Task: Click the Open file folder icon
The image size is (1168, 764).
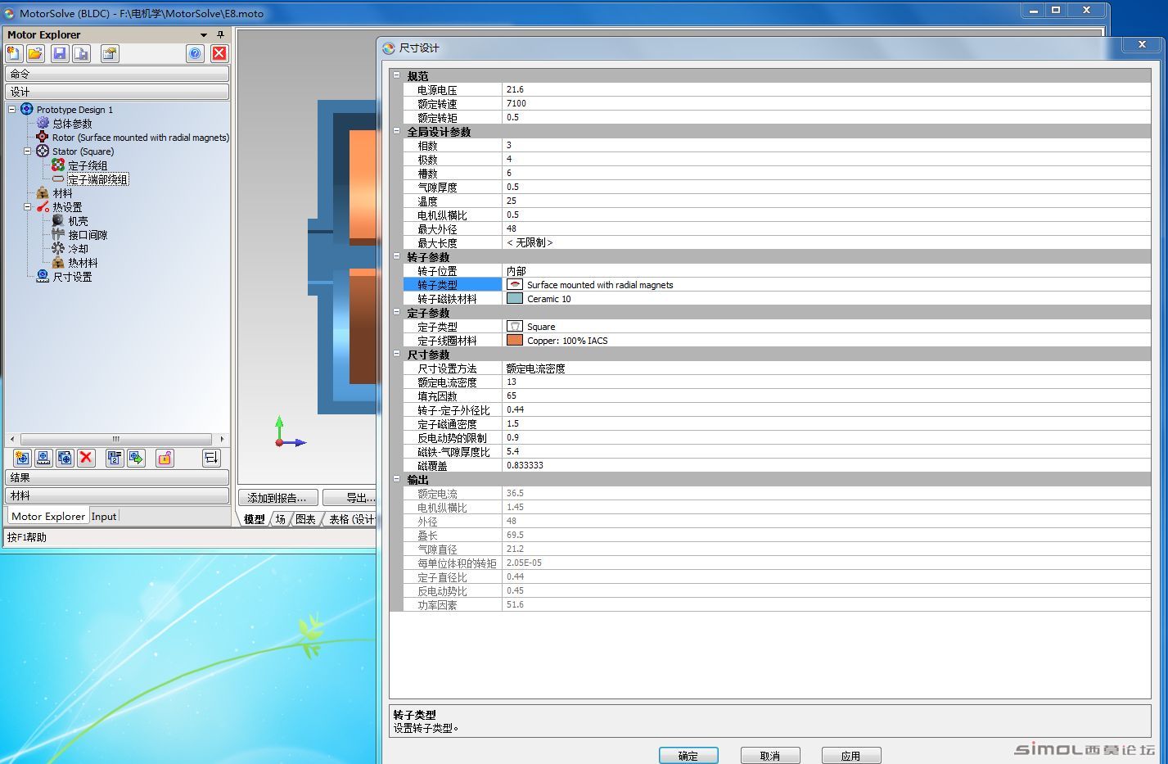Action: click(35, 53)
